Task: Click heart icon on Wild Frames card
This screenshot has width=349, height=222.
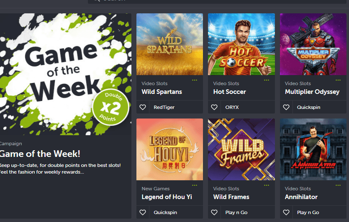Action: click(214, 212)
